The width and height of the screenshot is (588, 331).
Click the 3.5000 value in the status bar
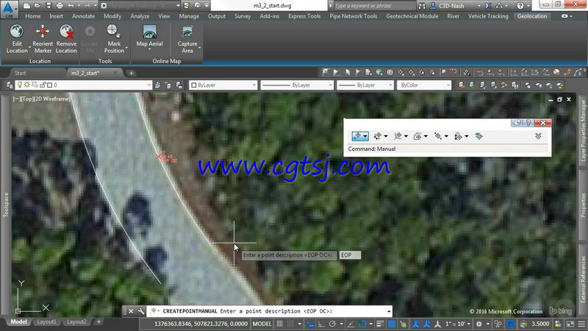(x=540, y=324)
